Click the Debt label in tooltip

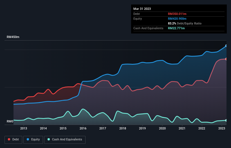pyautogui.click(x=136, y=14)
